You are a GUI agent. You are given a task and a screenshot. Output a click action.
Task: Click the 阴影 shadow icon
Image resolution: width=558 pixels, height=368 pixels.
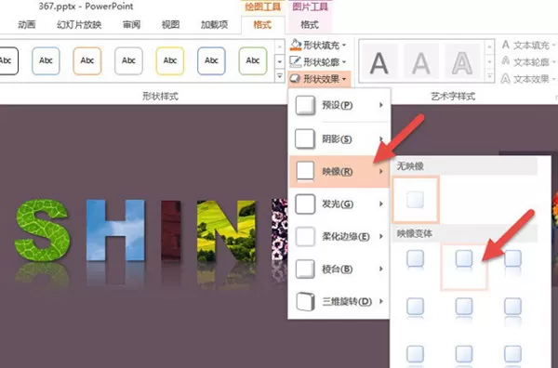coord(305,138)
